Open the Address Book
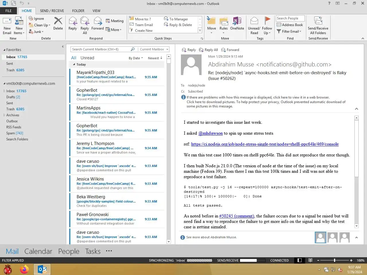This screenshot has height=275, width=367. click(290, 25)
